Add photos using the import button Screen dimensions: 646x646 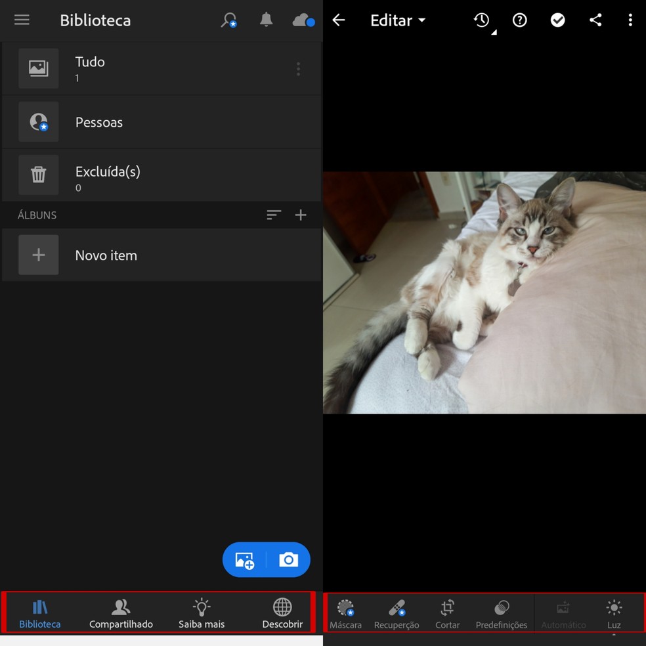[245, 560]
